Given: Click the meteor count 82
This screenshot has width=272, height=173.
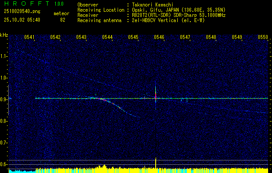Looking at the screenshot, I should click(x=63, y=20).
